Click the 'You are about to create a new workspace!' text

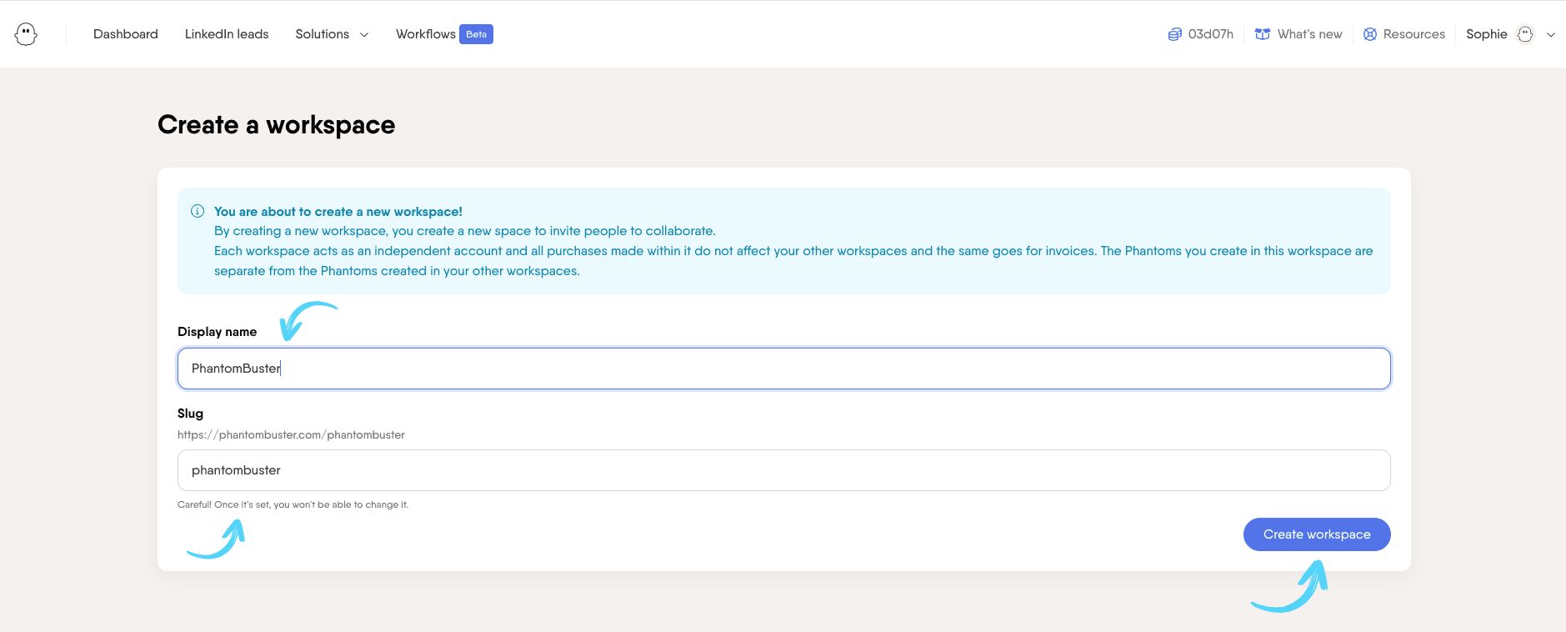(x=338, y=212)
